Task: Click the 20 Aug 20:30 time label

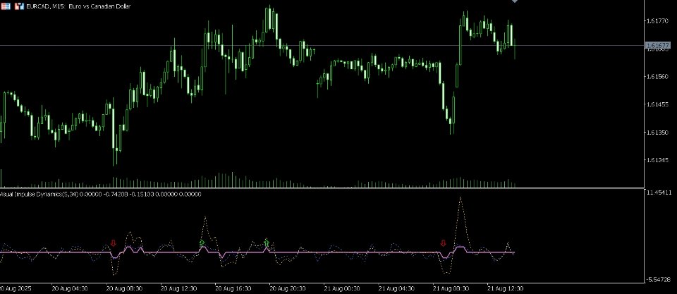Action: pyautogui.click(x=288, y=288)
